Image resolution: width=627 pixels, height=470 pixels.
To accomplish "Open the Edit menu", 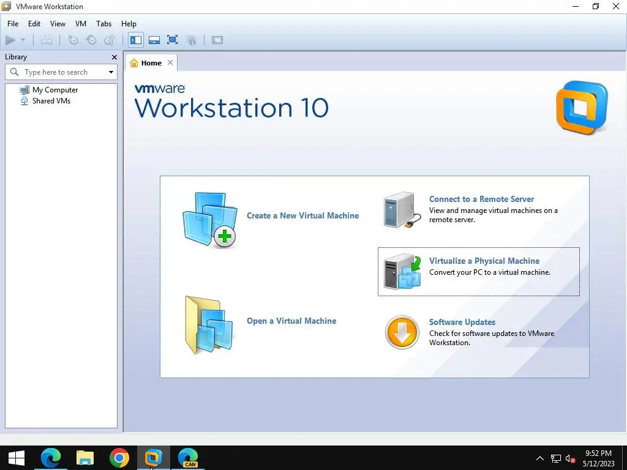I will (34, 24).
